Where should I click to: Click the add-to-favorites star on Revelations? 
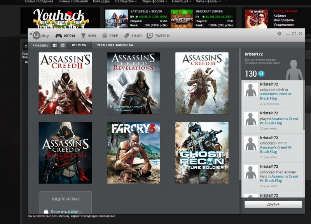(110, 106)
